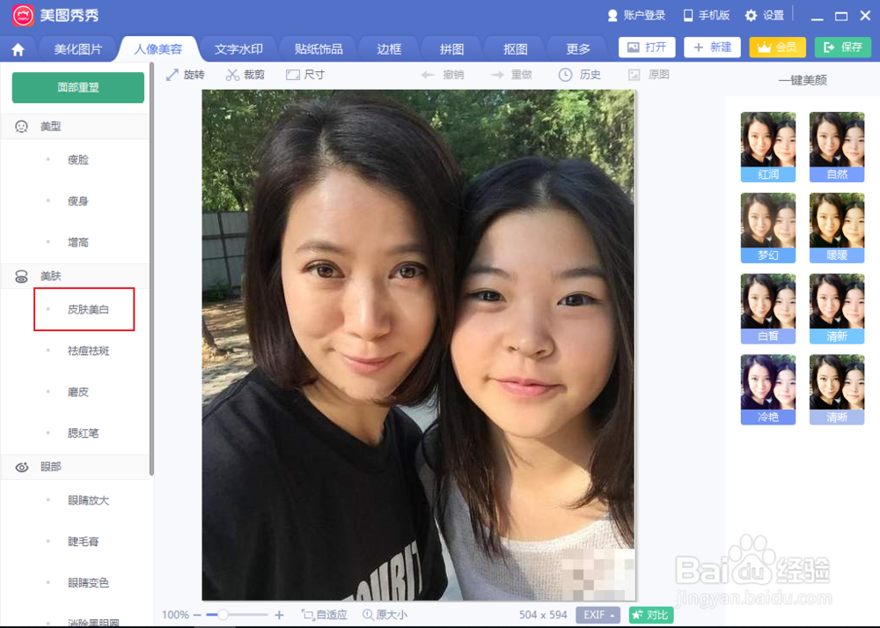Zoom out with the minus icon
880x628 pixels.
coord(197,615)
